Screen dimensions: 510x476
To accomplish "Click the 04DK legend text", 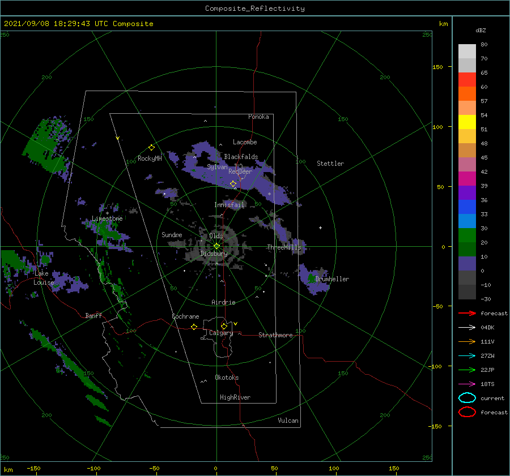I will (487, 327).
